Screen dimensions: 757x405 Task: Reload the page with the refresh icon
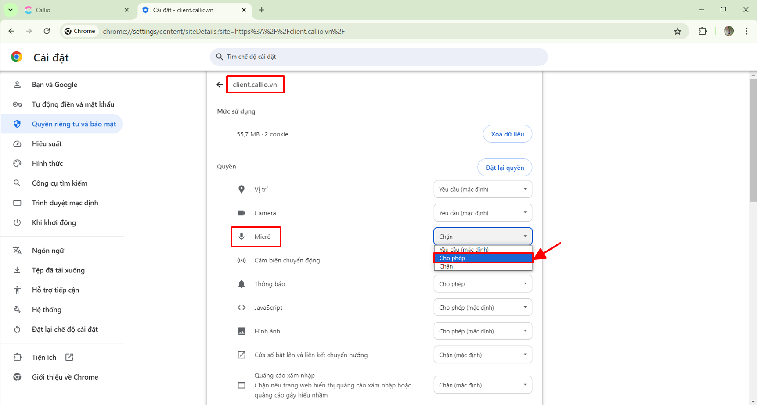(x=47, y=31)
